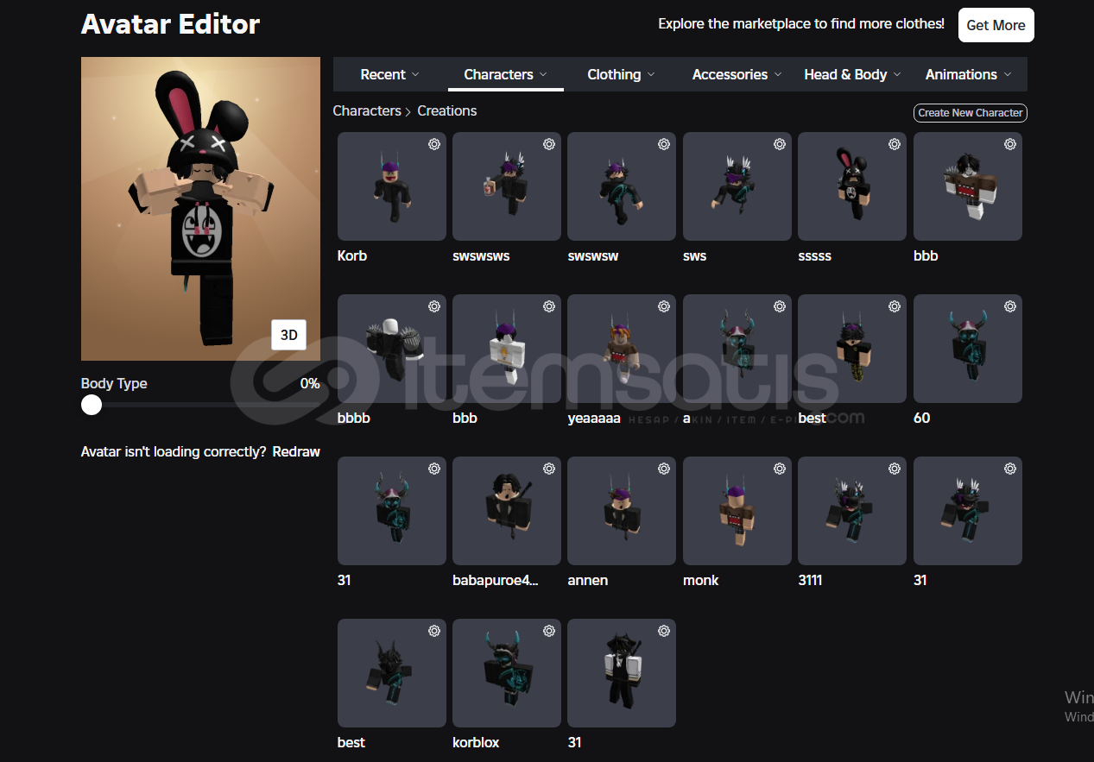This screenshot has width=1094, height=762.
Task: Pick the yeaaaaa character thumbnail
Action: pyautogui.click(x=622, y=349)
